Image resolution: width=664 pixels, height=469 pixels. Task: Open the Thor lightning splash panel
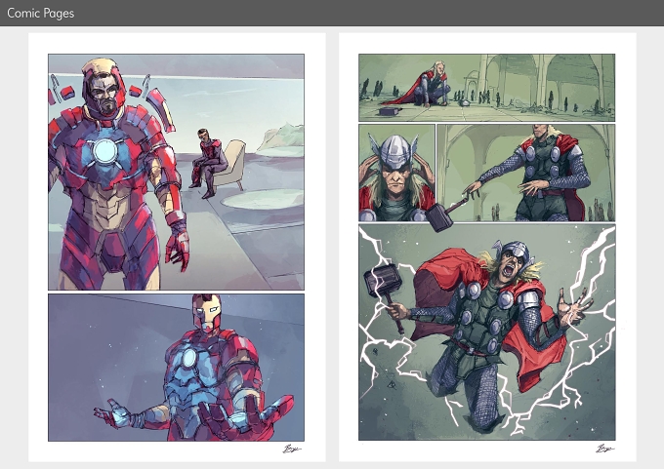[486, 332]
